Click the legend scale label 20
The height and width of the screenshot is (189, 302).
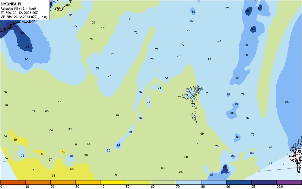click(52, 187)
